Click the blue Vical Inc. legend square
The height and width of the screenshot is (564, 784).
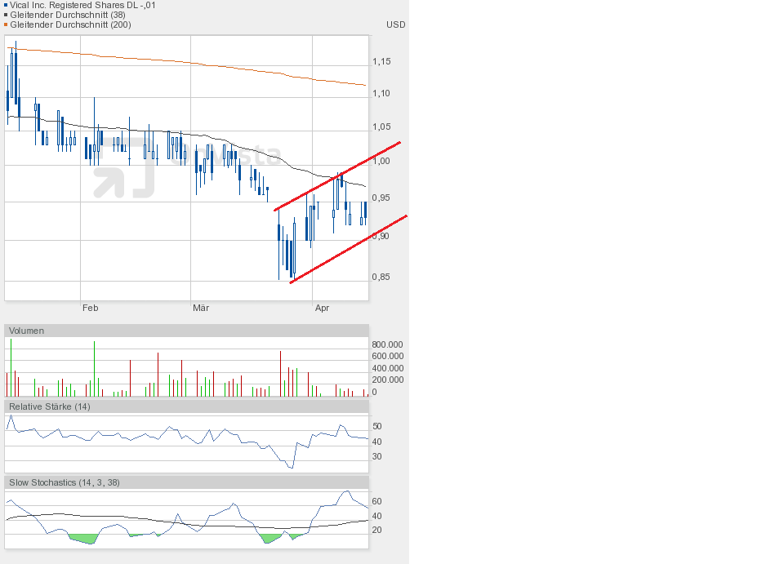[x=6, y=5]
